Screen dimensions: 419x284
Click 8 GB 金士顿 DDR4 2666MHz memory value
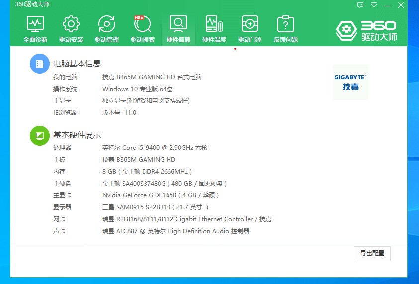(147, 172)
